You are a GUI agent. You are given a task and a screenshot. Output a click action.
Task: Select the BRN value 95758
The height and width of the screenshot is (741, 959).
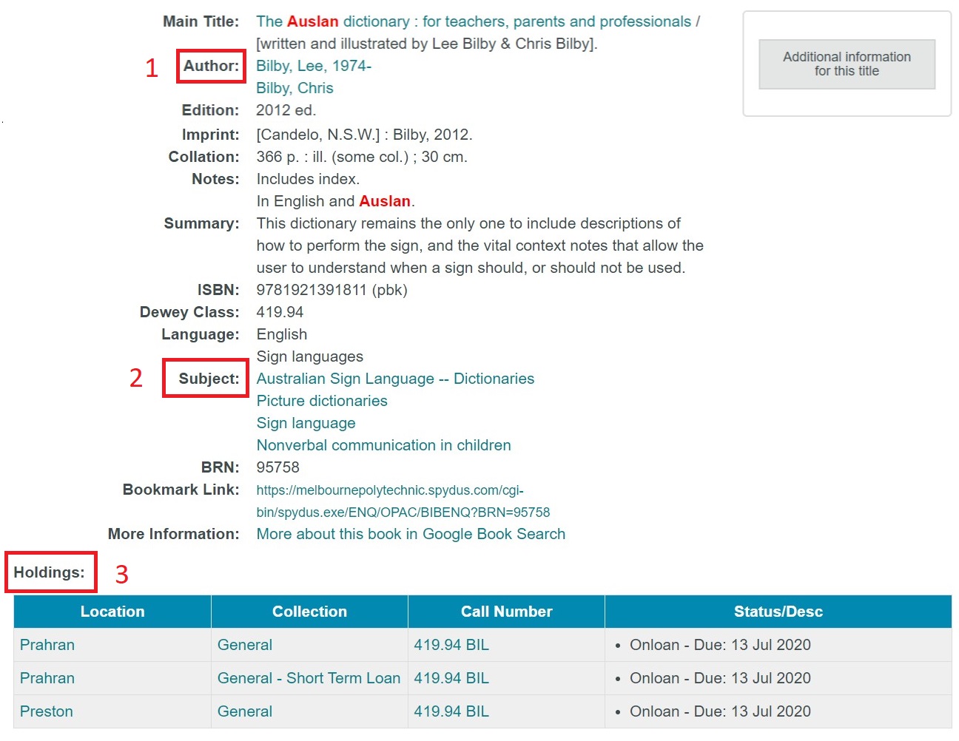pos(277,467)
